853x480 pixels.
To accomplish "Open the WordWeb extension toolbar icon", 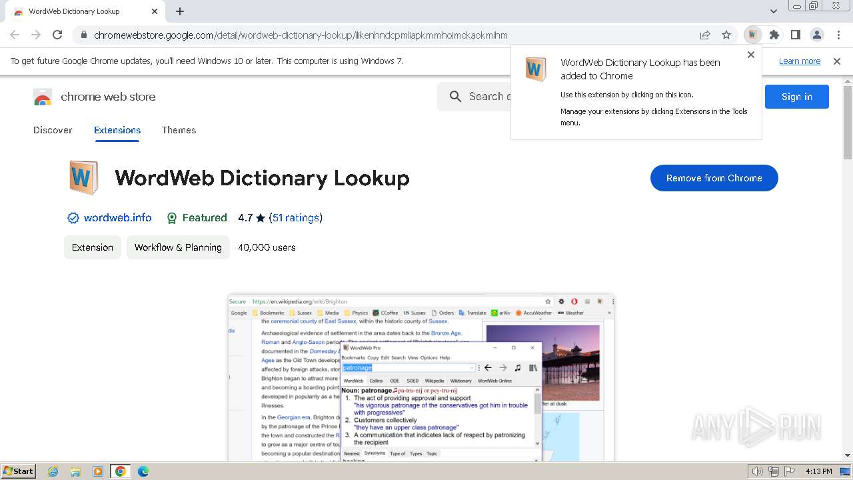I will (x=752, y=35).
